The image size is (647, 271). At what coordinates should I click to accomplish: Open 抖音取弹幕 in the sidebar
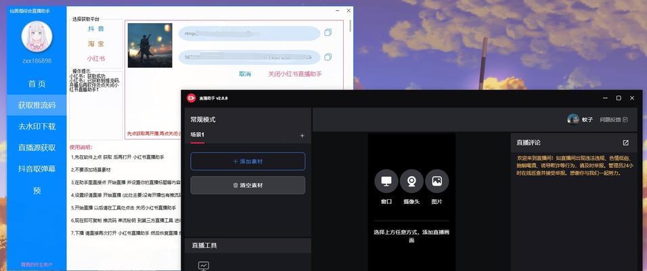coord(37,169)
